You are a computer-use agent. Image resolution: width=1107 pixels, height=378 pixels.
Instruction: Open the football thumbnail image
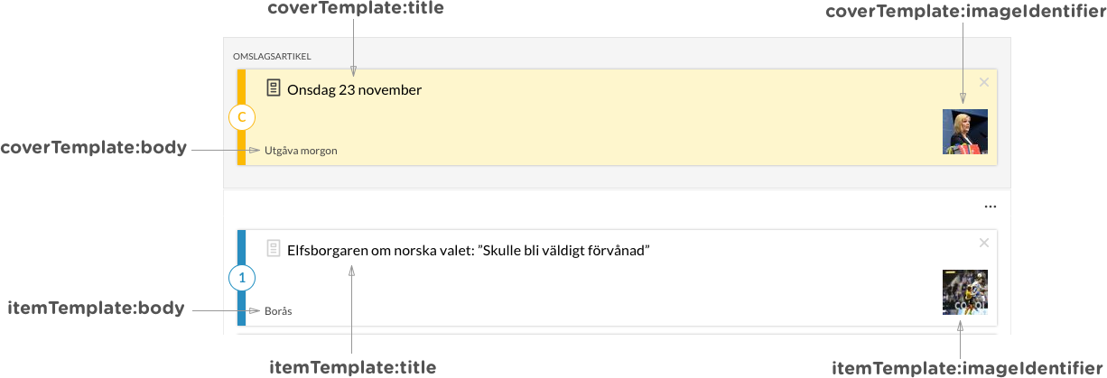coord(964,292)
